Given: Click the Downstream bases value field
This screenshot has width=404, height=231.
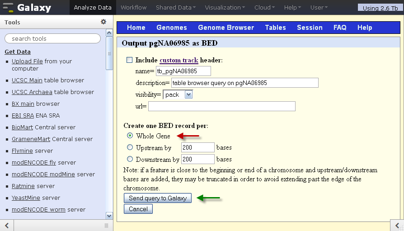Looking at the screenshot, I should coord(198,159).
